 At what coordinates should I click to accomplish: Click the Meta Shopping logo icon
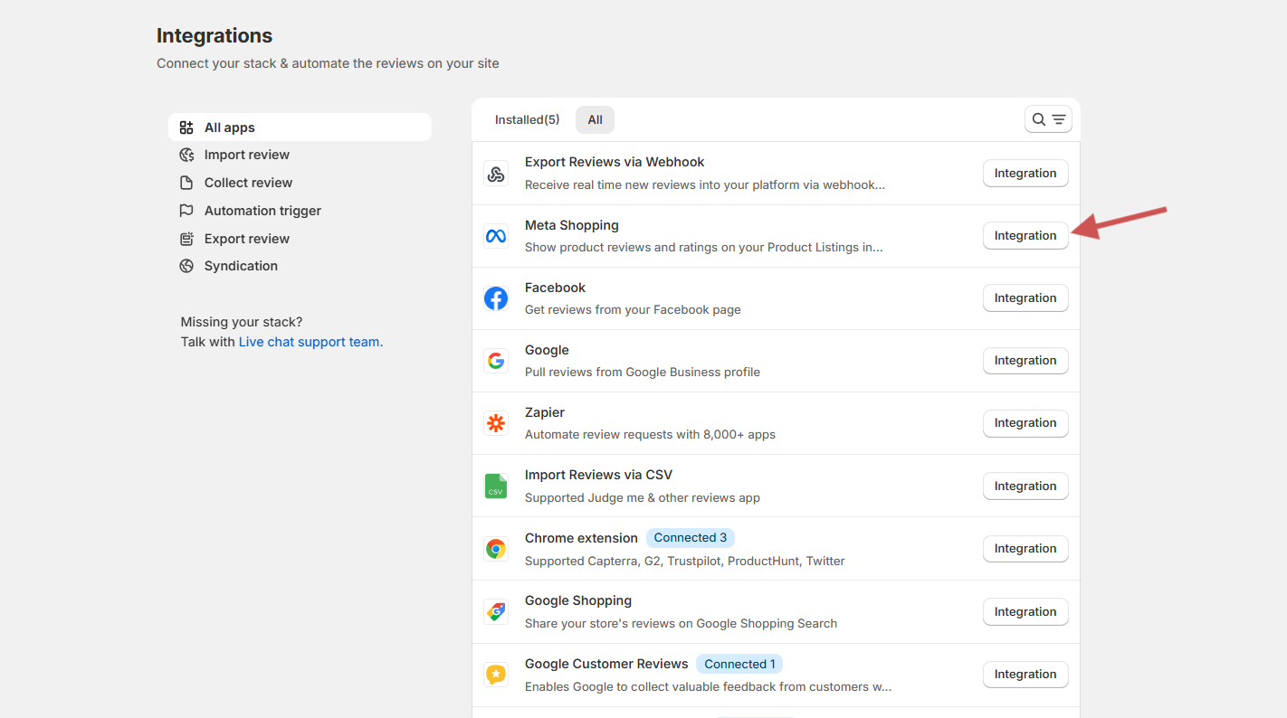coord(495,236)
